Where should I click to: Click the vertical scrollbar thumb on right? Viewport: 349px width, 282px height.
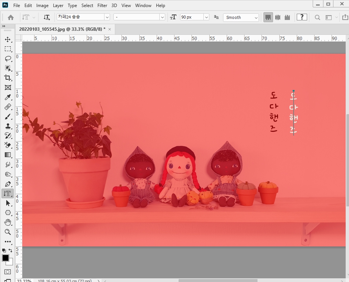[348, 160]
